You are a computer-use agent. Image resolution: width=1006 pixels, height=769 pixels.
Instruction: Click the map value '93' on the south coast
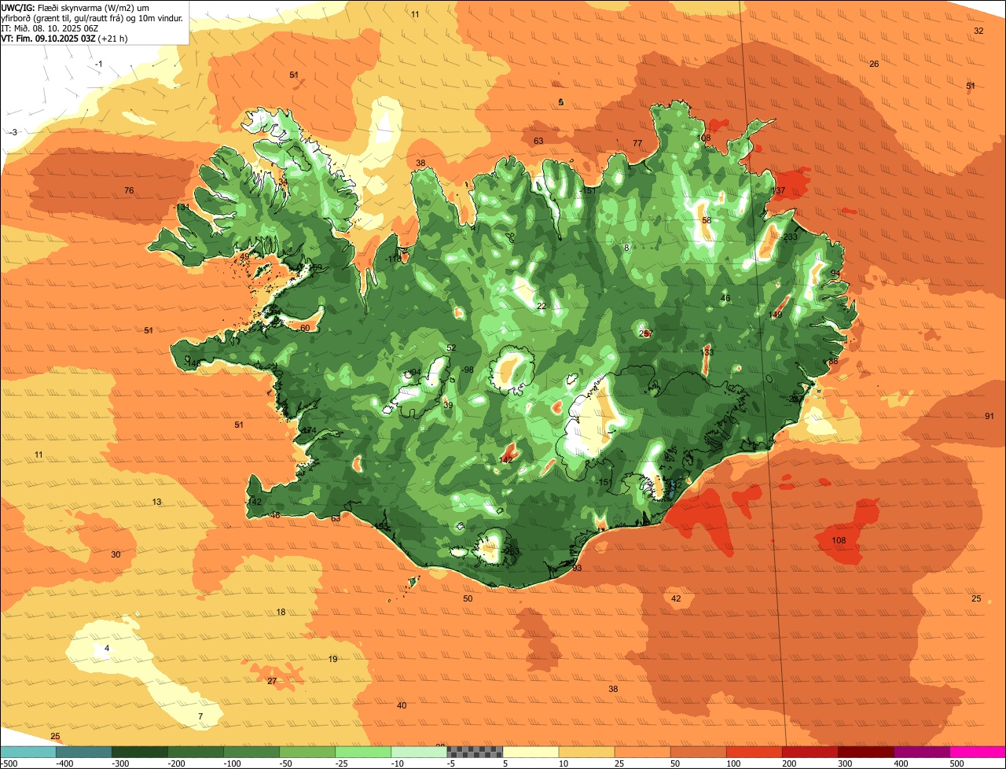tap(577, 568)
